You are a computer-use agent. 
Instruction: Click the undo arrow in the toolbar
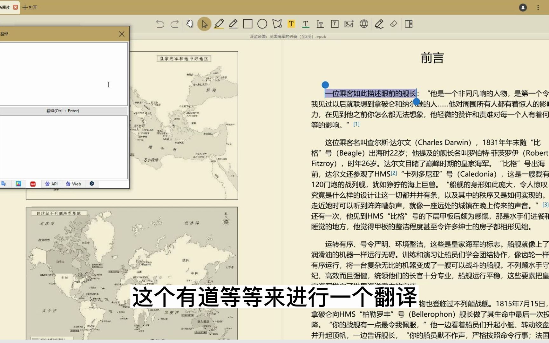click(x=160, y=24)
